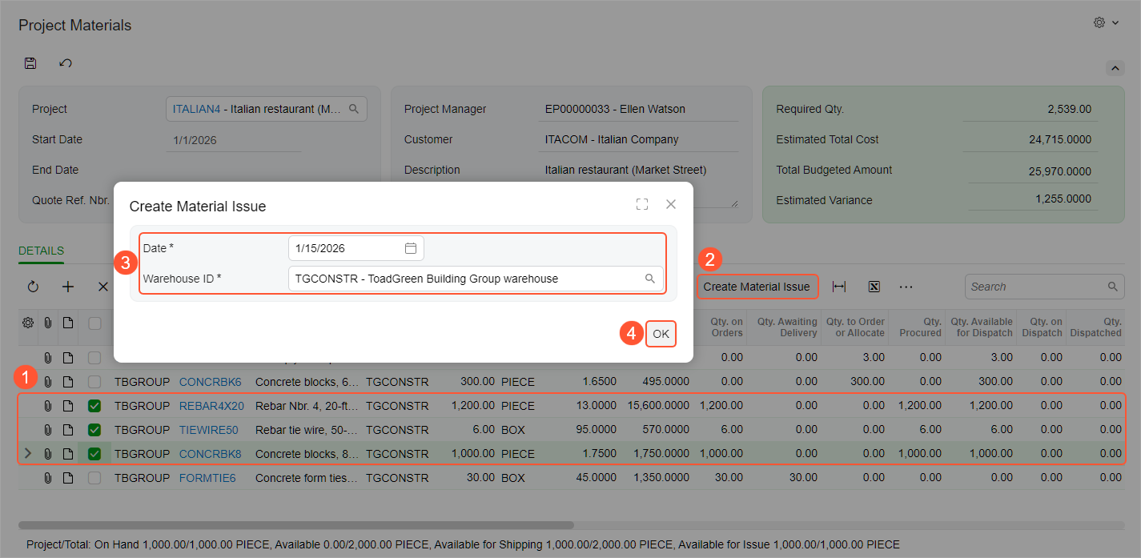Screen dimensions: 1141x558
Task: Fit columns to width icon
Action: (839, 287)
